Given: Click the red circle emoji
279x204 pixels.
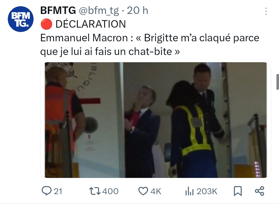Looking at the screenshot, I should (x=47, y=24).
